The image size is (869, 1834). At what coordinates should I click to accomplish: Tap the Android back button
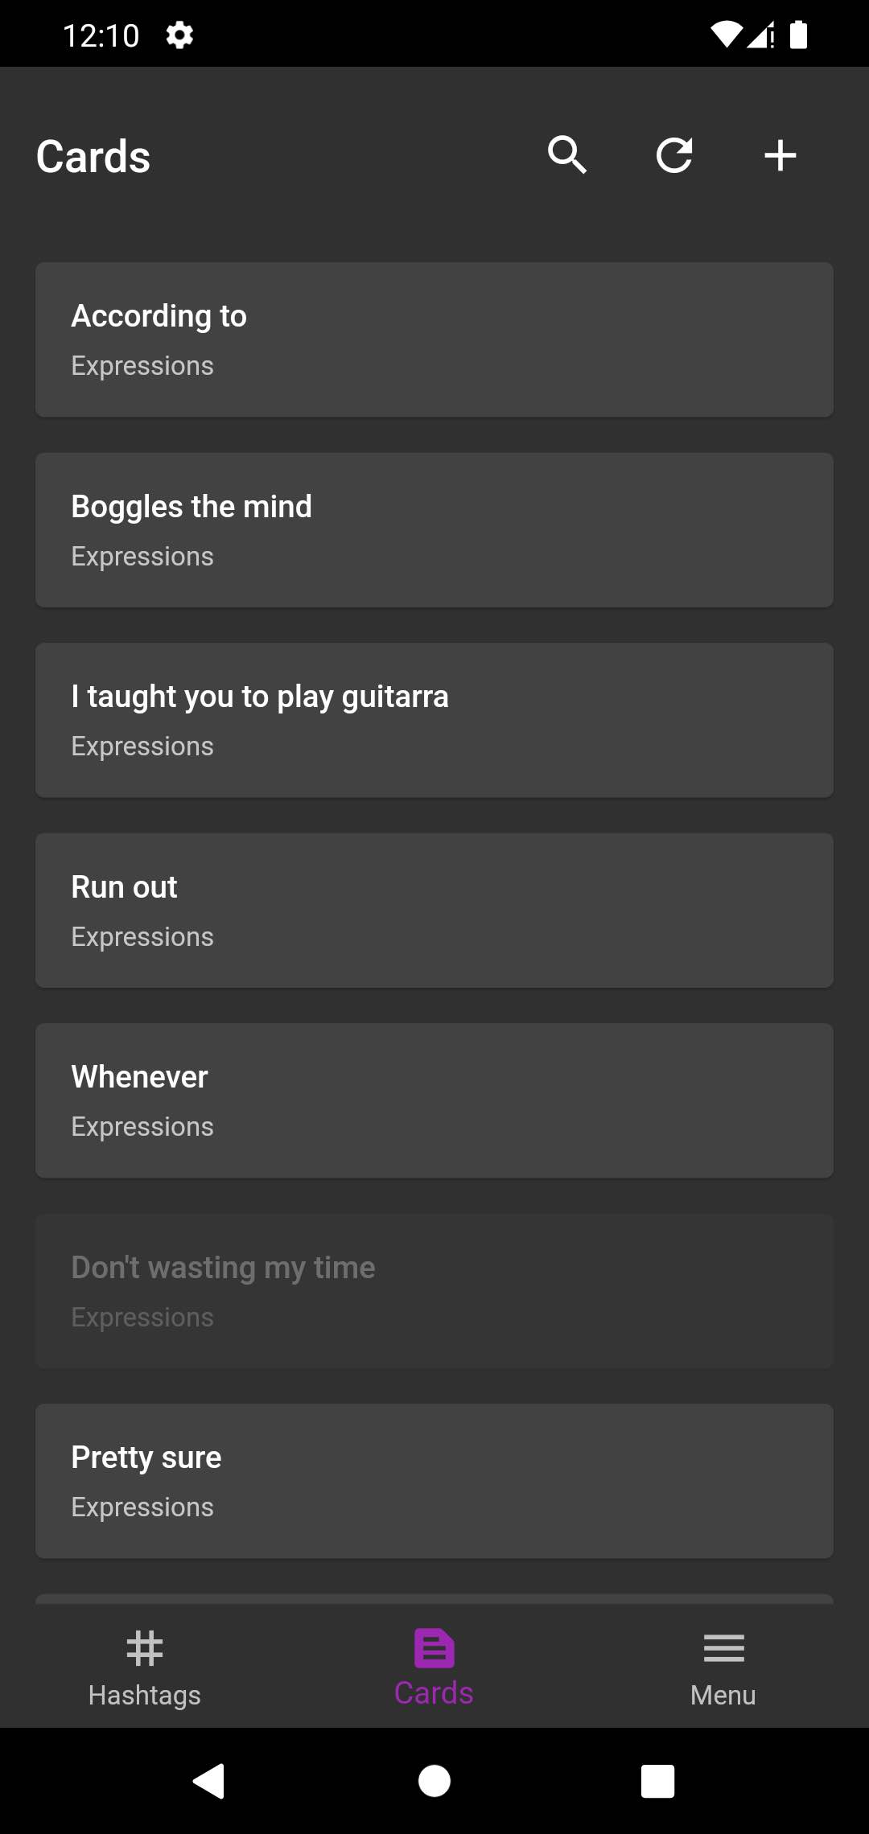click(209, 1781)
